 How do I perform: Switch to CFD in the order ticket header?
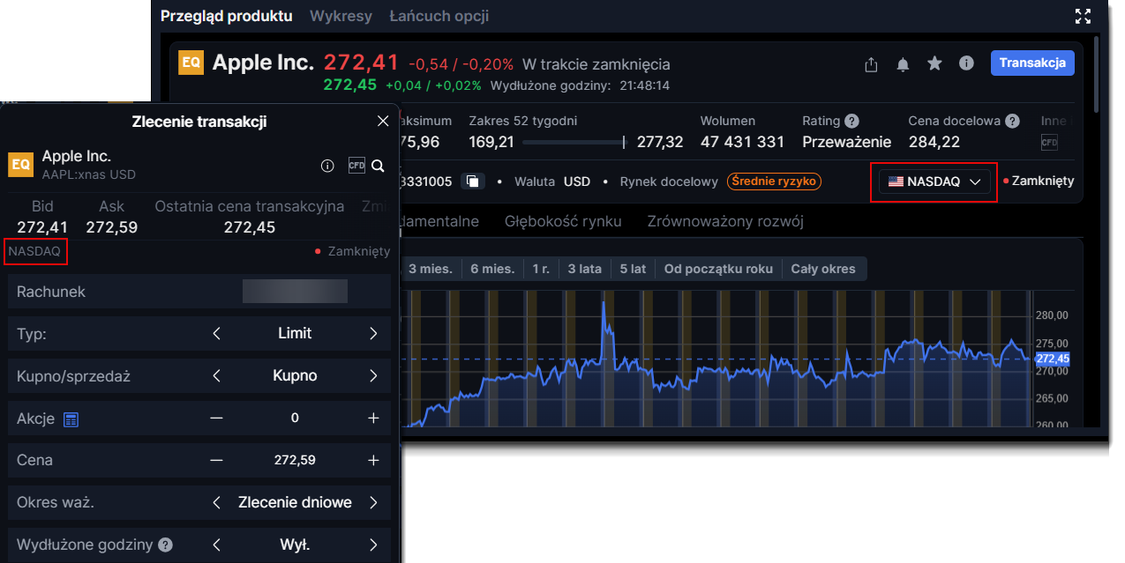[x=356, y=166]
